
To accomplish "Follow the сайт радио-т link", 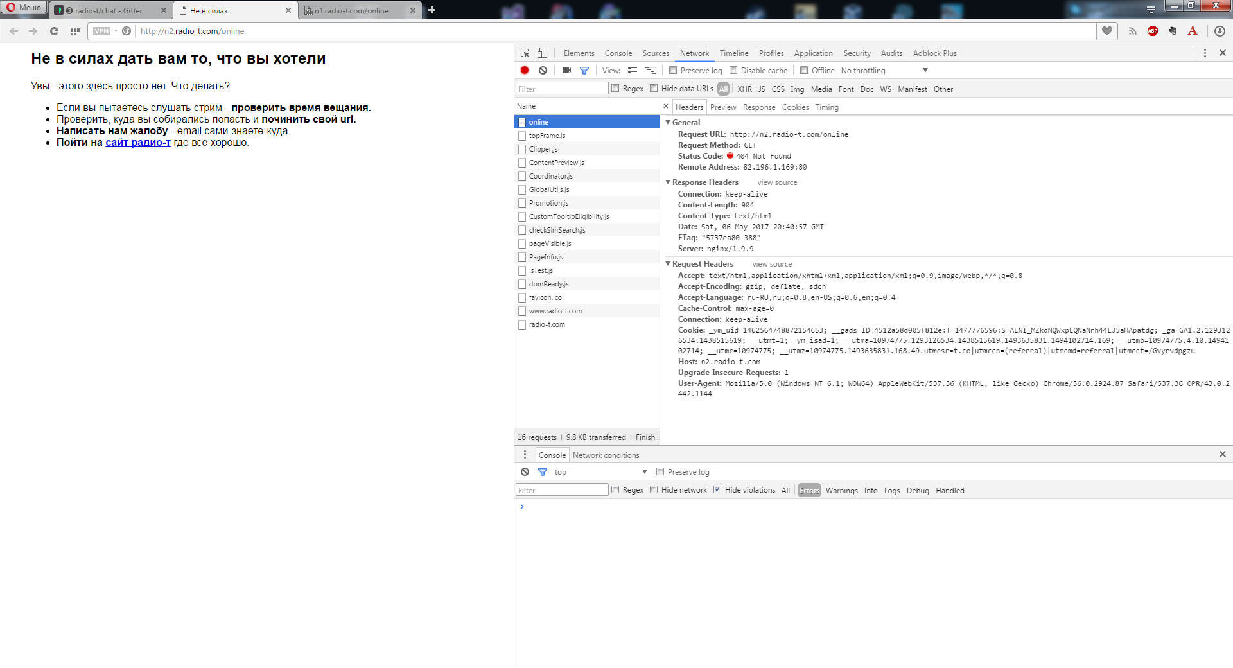I will (x=138, y=143).
